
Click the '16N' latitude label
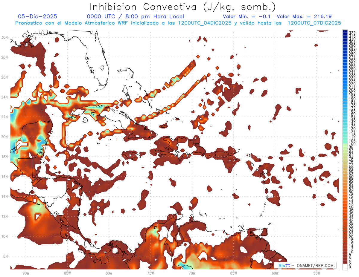5,176
